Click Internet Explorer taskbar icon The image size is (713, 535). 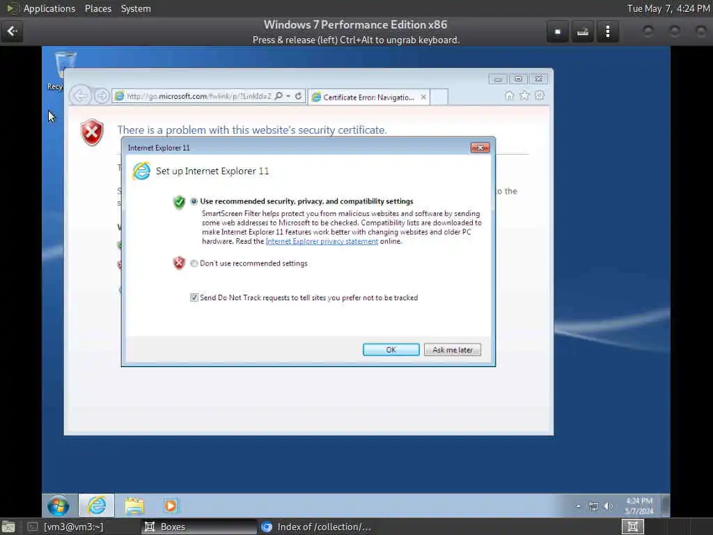(96, 506)
